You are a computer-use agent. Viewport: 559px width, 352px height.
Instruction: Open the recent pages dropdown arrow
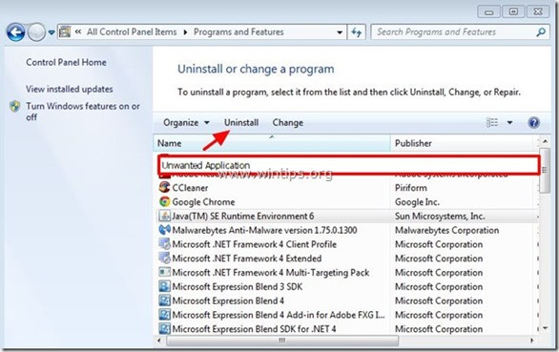pos(52,32)
